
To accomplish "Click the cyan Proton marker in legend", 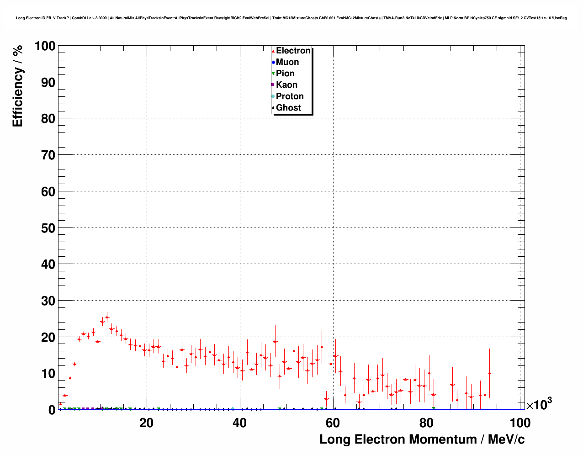I will point(273,96).
